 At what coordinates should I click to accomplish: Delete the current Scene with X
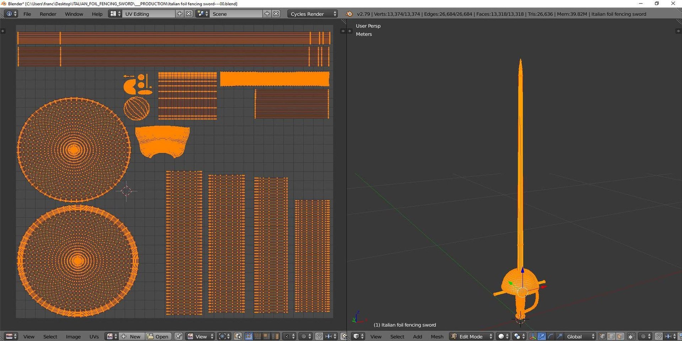pyautogui.click(x=276, y=14)
